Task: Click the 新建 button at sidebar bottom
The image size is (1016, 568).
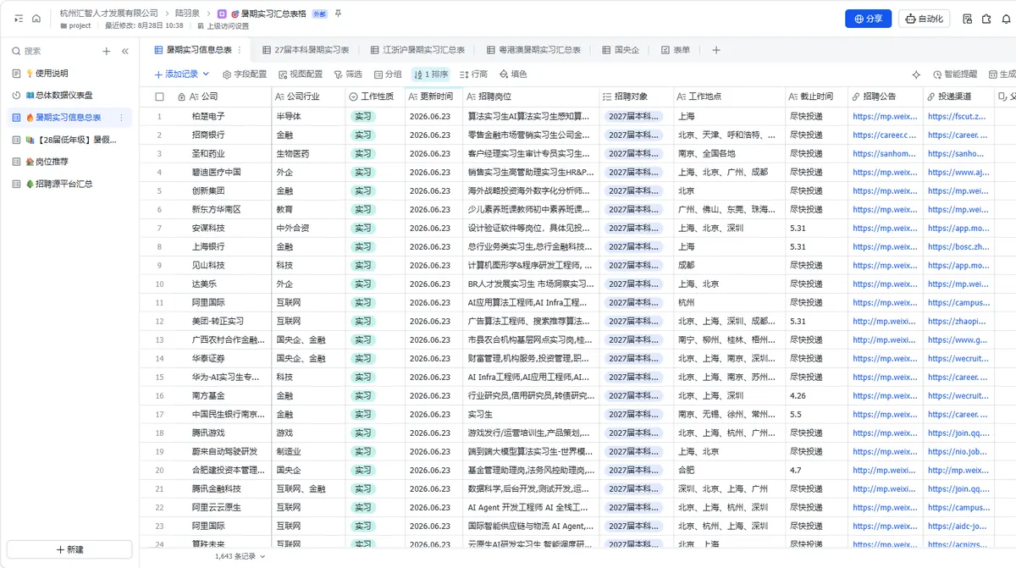Action: click(69, 549)
